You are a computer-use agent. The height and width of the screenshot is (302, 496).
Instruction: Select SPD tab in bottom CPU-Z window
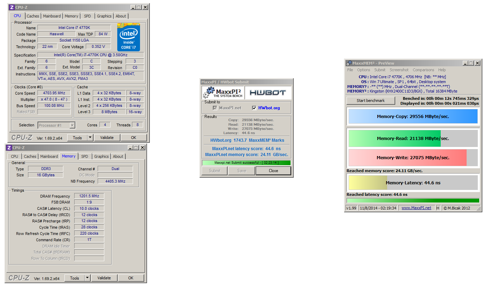coord(85,156)
